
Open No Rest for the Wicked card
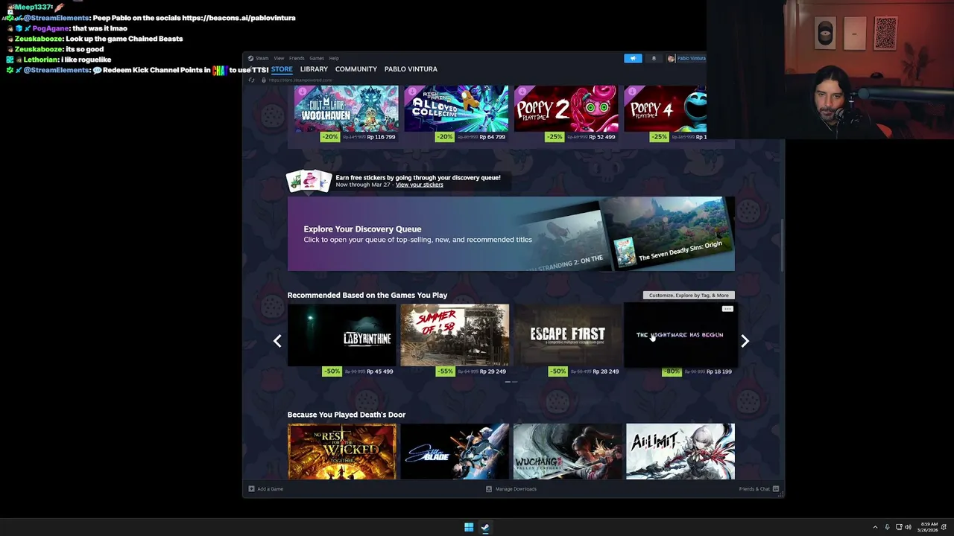342,452
